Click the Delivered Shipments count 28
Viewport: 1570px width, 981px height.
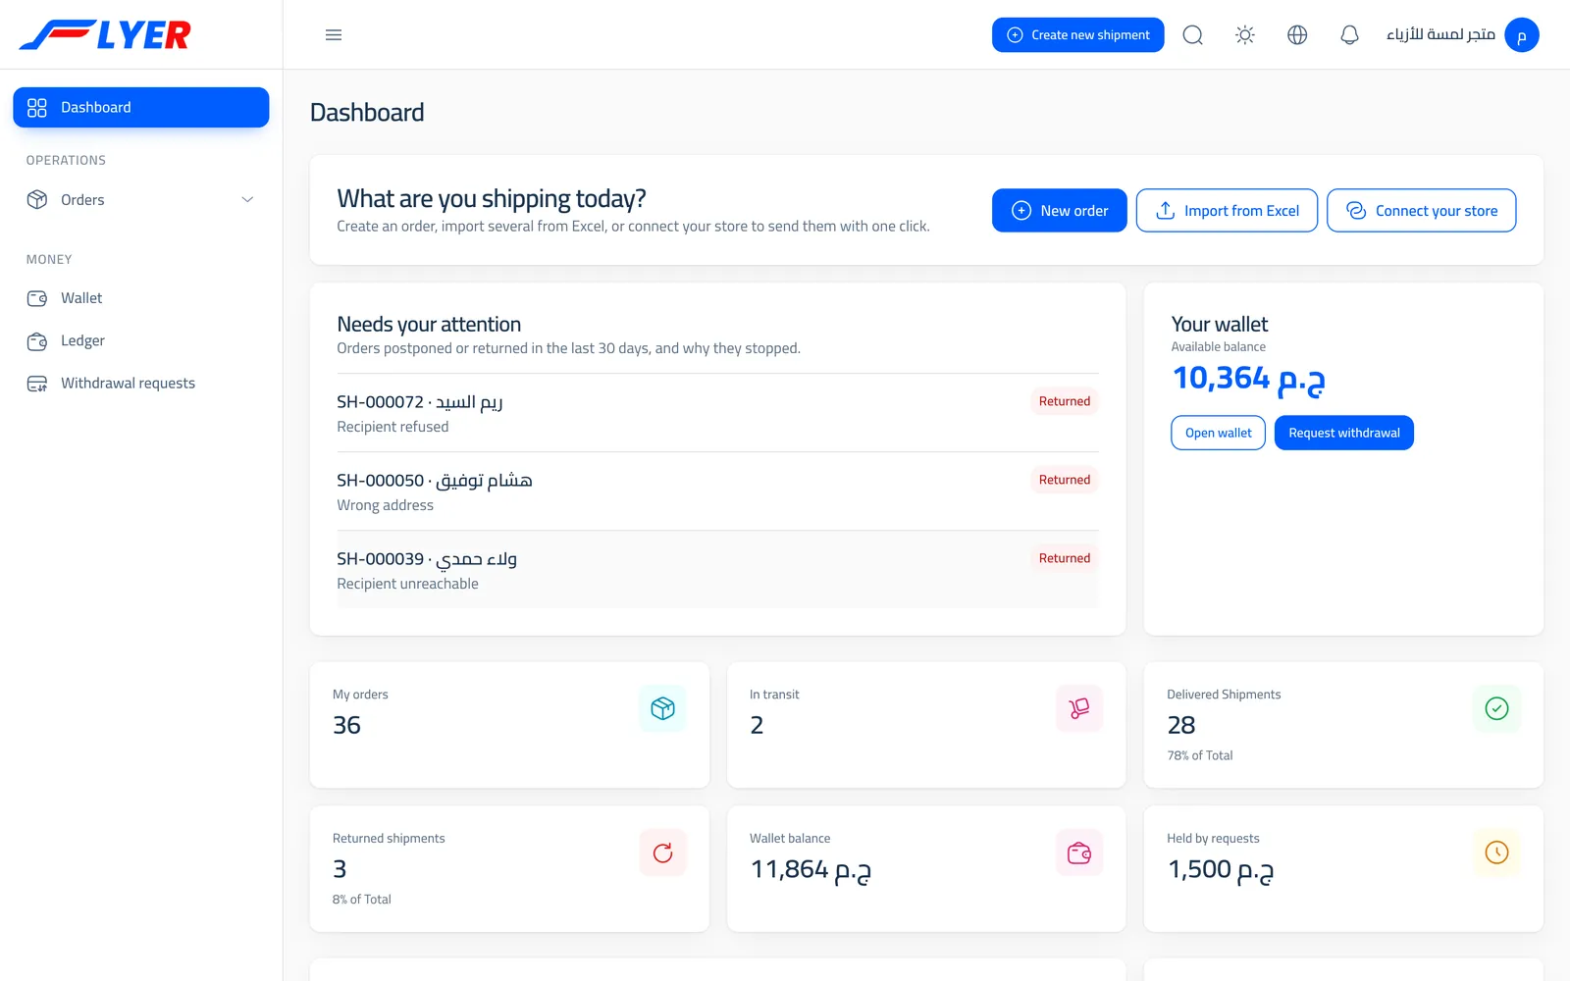pos(1181,725)
